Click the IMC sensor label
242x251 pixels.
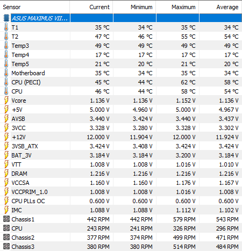[17, 210]
